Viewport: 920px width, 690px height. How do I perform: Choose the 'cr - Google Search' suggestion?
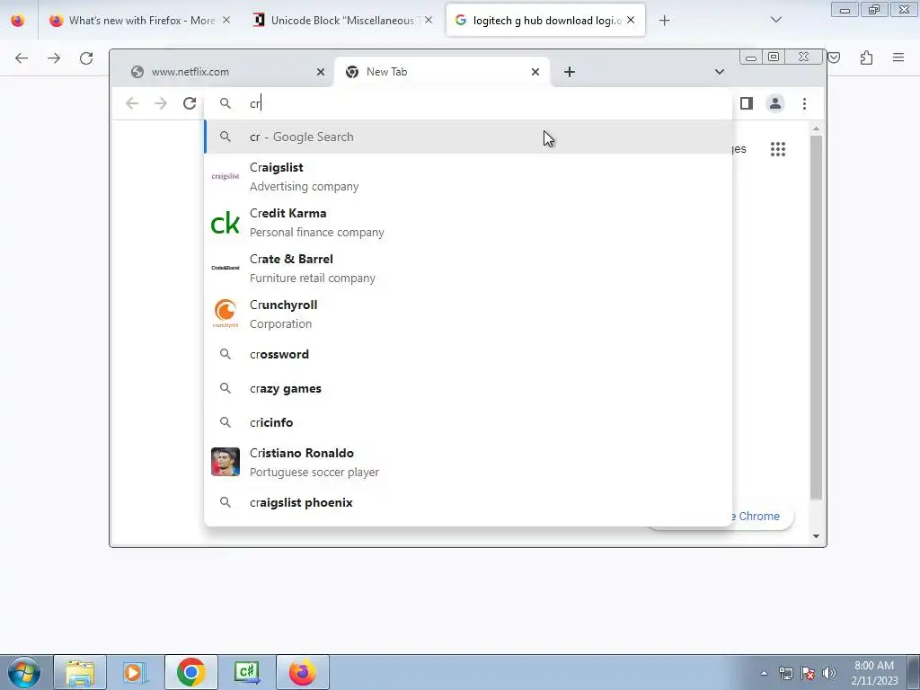point(467,137)
